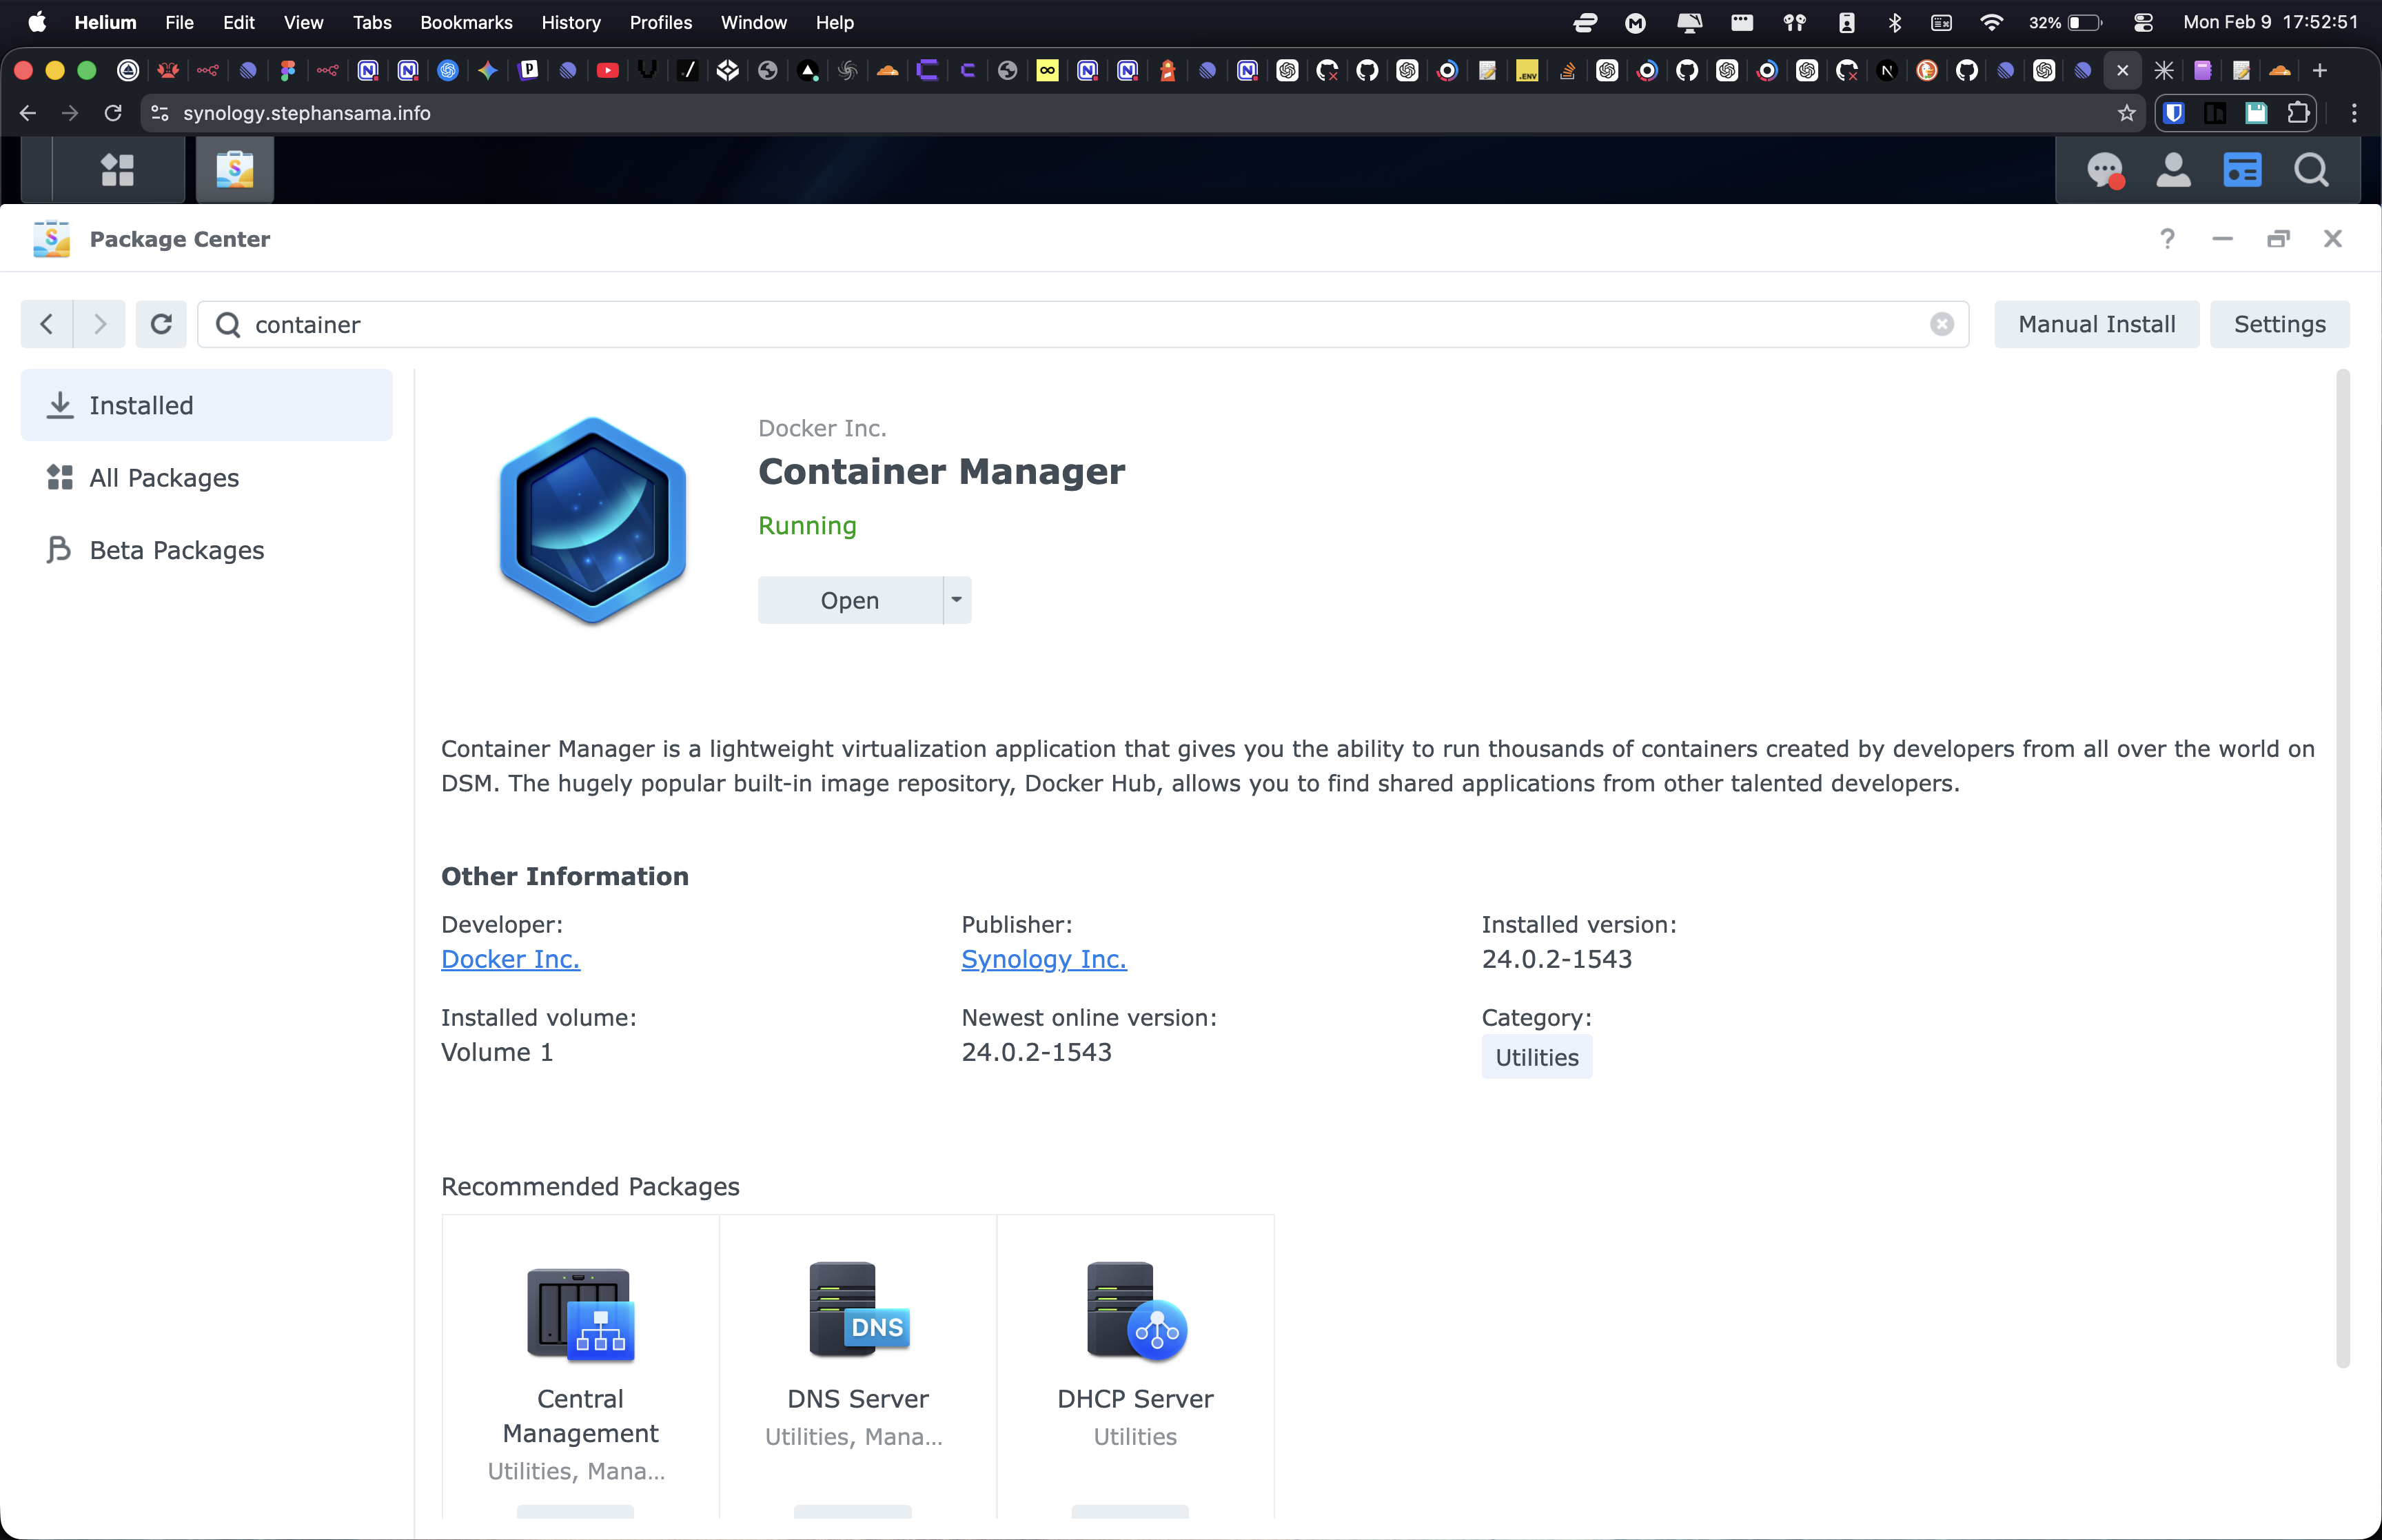Image resolution: width=2382 pixels, height=1540 pixels.
Task: Click the Open button for Container Manager
Action: 850,600
